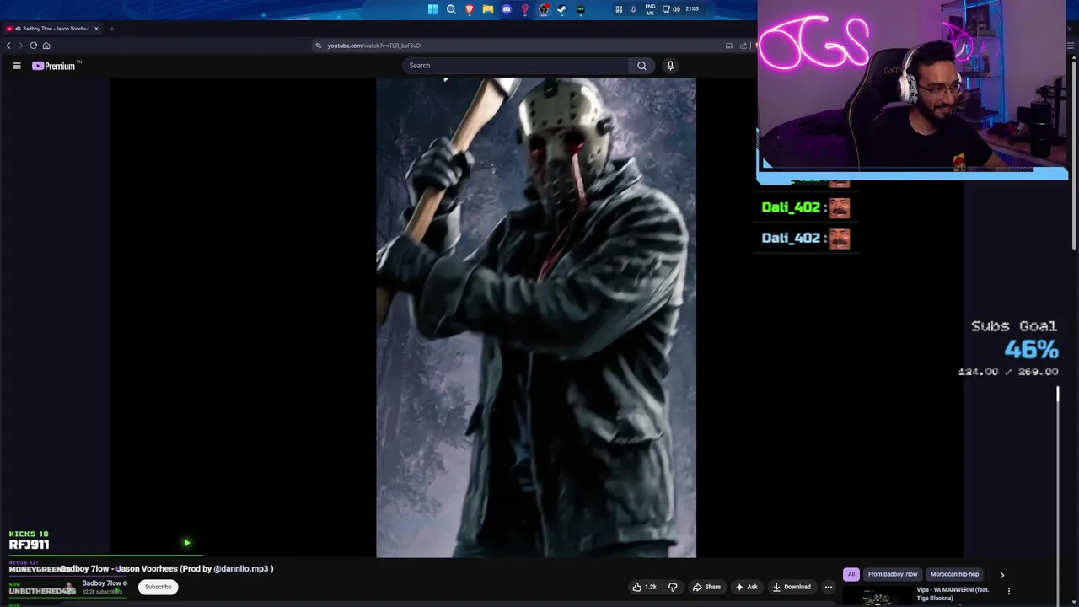Focus the YouTube search field
This screenshot has height=607, width=1079.
tap(516, 66)
